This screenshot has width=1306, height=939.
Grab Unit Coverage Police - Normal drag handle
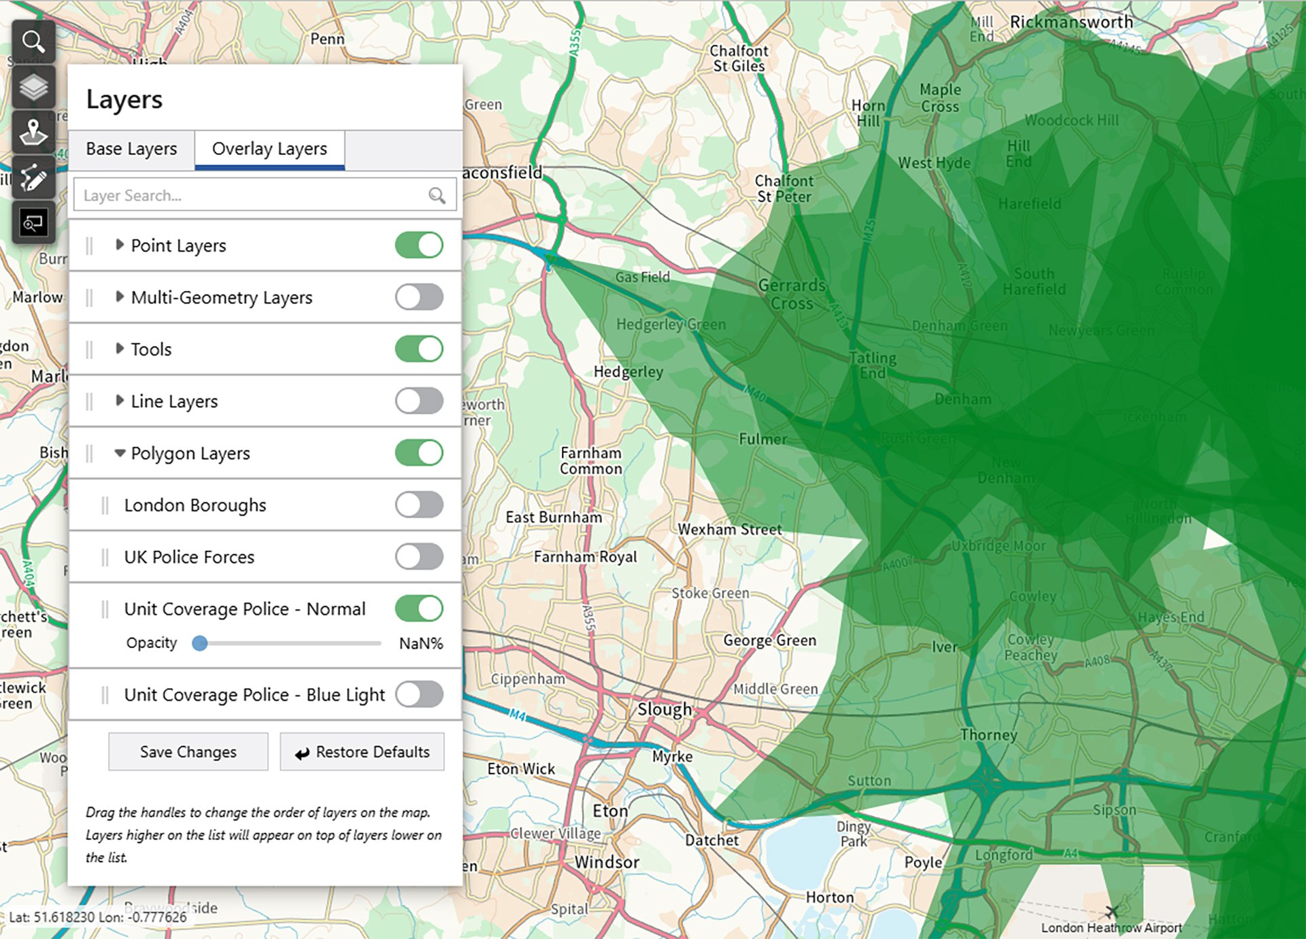coord(104,609)
